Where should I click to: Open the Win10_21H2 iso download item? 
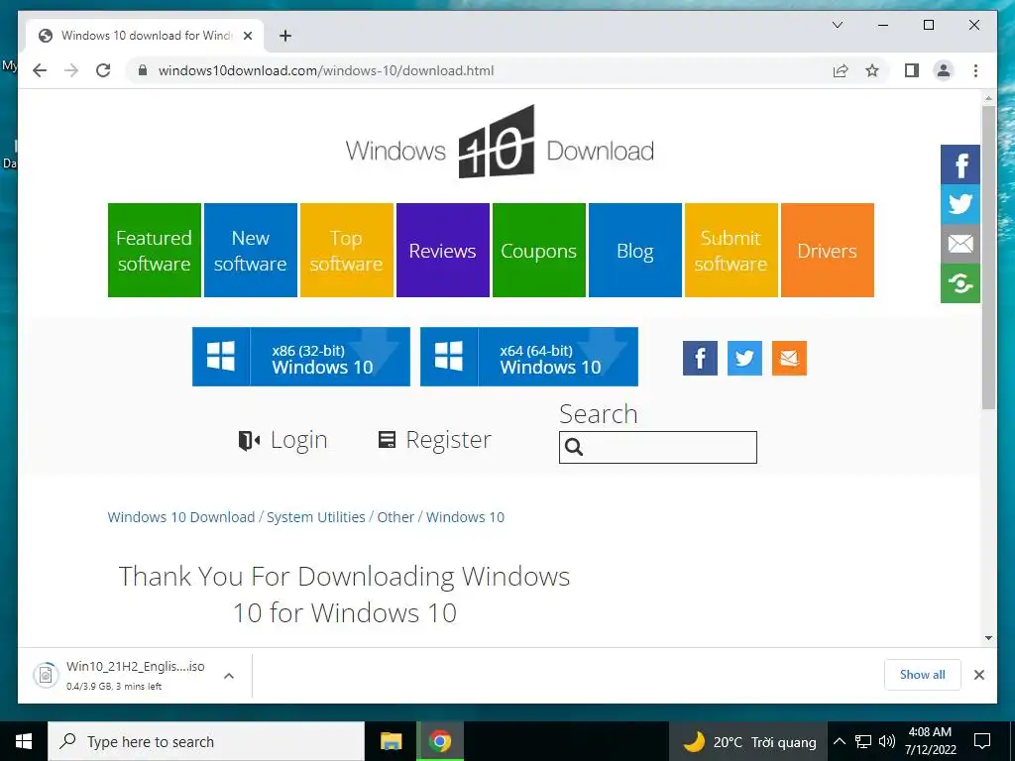tap(119, 676)
